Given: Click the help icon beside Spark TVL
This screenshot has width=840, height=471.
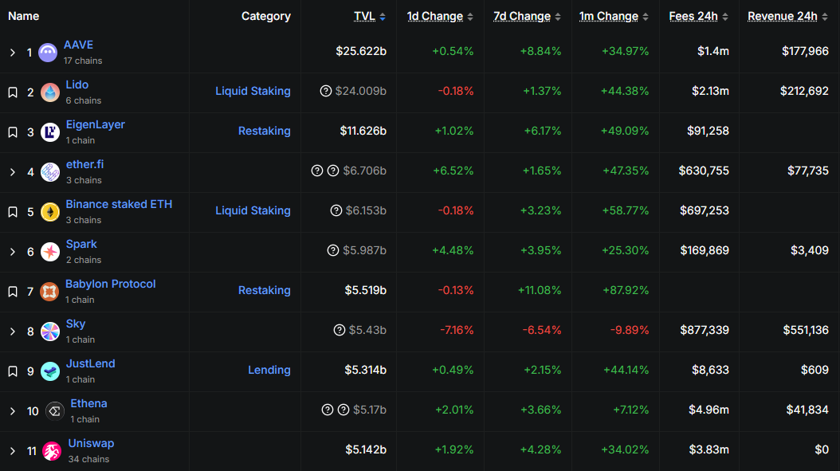Looking at the screenshot, I should pyautogui.click(x=332, y=250).
